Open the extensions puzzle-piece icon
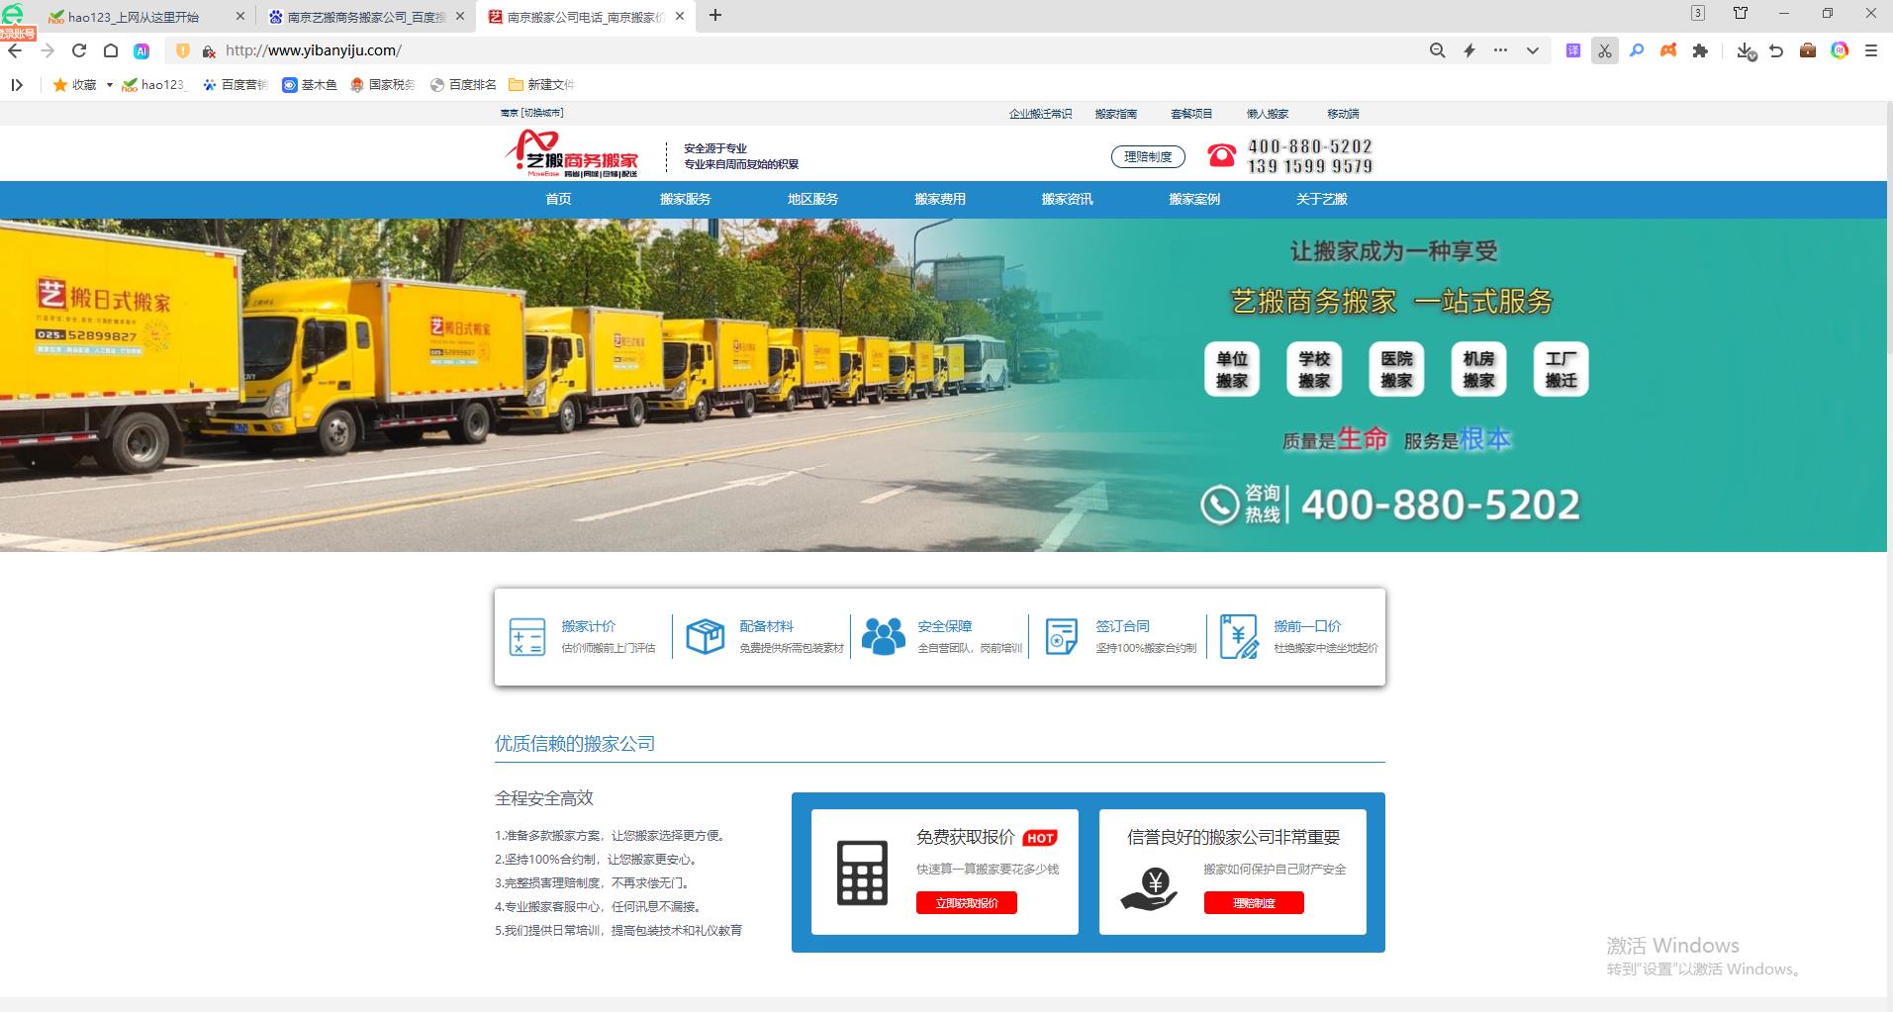Image resolution: width=1893 pixels, height=1012 pixels. tap(1702, 50)
